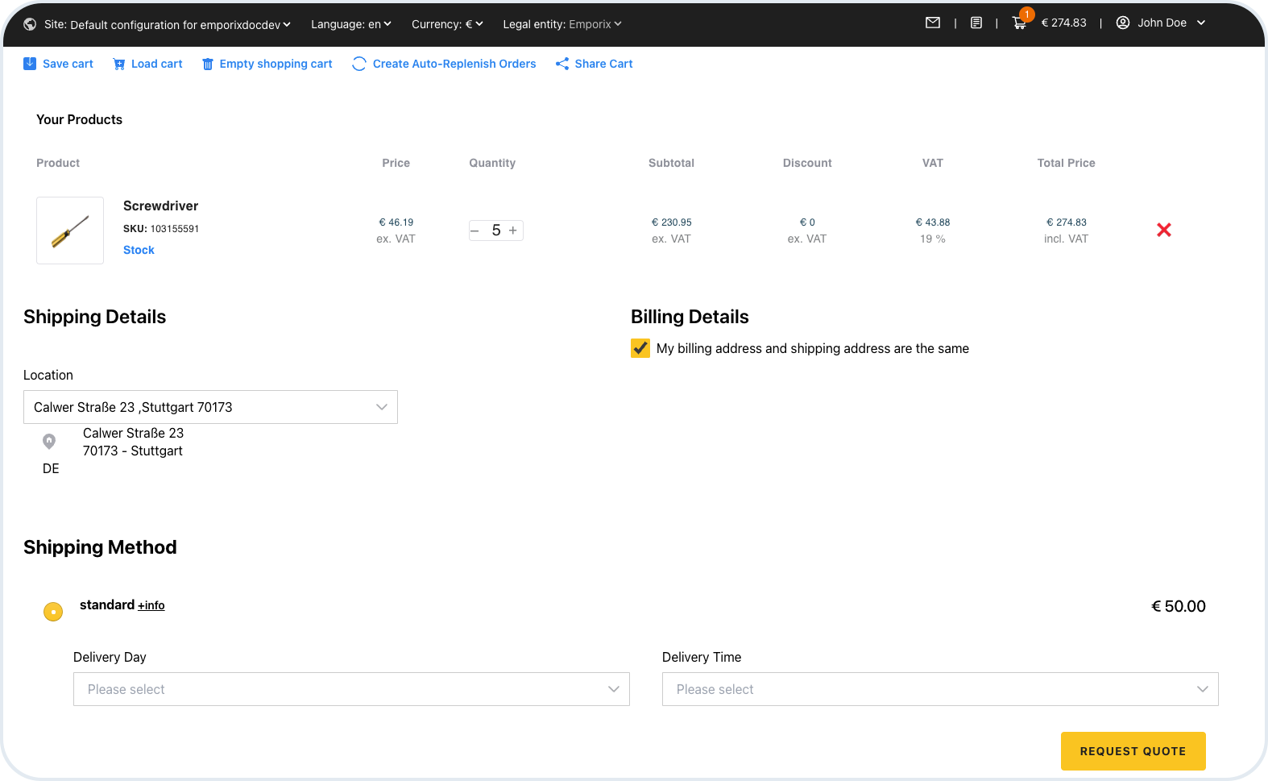Click the Share Cart option

[x=595, y=64]
